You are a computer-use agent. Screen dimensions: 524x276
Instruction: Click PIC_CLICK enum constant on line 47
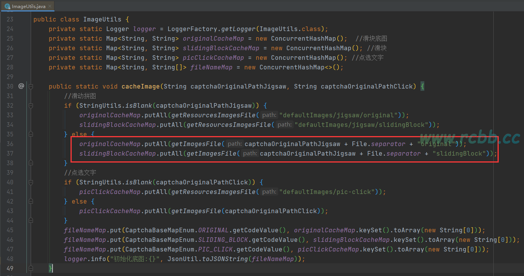point(215,249)
